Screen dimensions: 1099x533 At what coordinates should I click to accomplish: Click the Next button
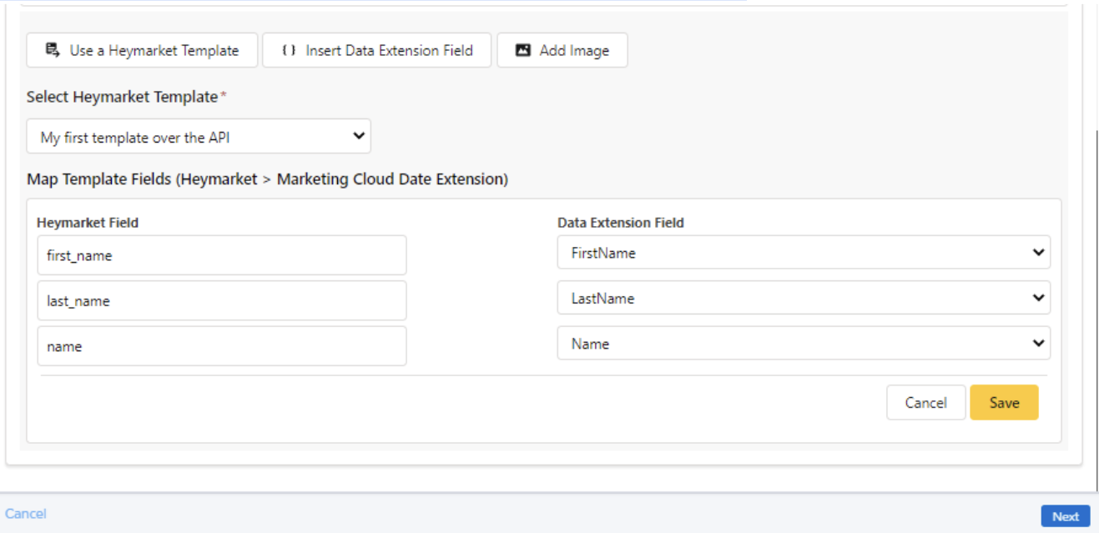pyautogui.click(x=1066, y=516)
